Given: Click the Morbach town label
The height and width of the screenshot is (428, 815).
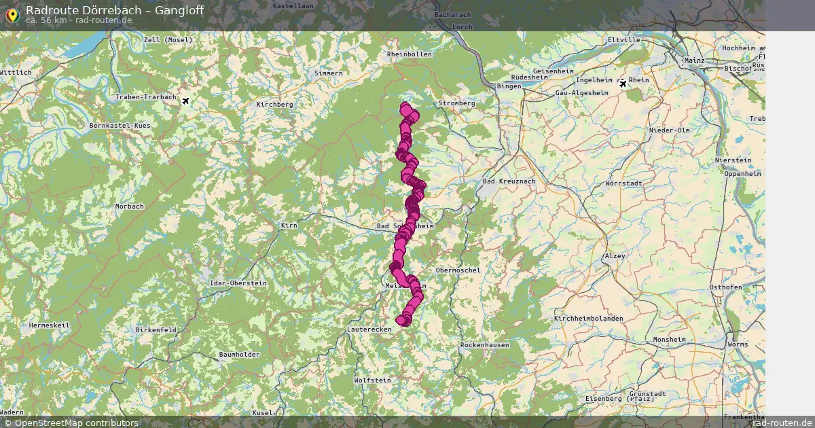Looking at the screenshot, I should (x=130, y=206).
